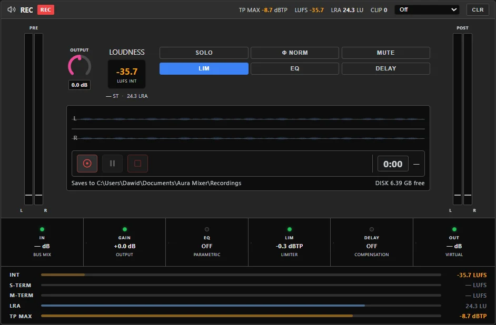The width and height of the screenshot is (496, 325).
Task: Click the LUFS -35.7 header readout
Action: point(309,10)
